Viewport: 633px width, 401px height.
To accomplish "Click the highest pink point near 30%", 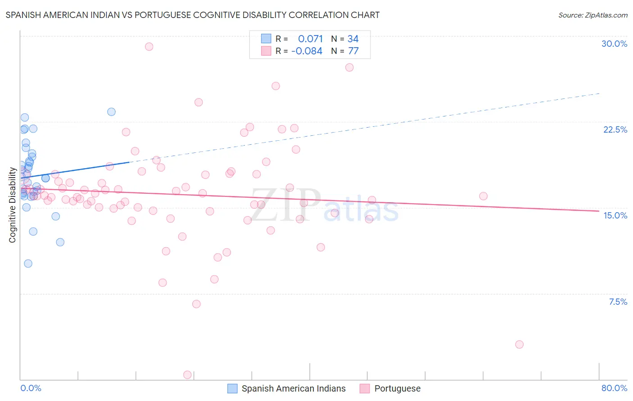I will 149,47.
